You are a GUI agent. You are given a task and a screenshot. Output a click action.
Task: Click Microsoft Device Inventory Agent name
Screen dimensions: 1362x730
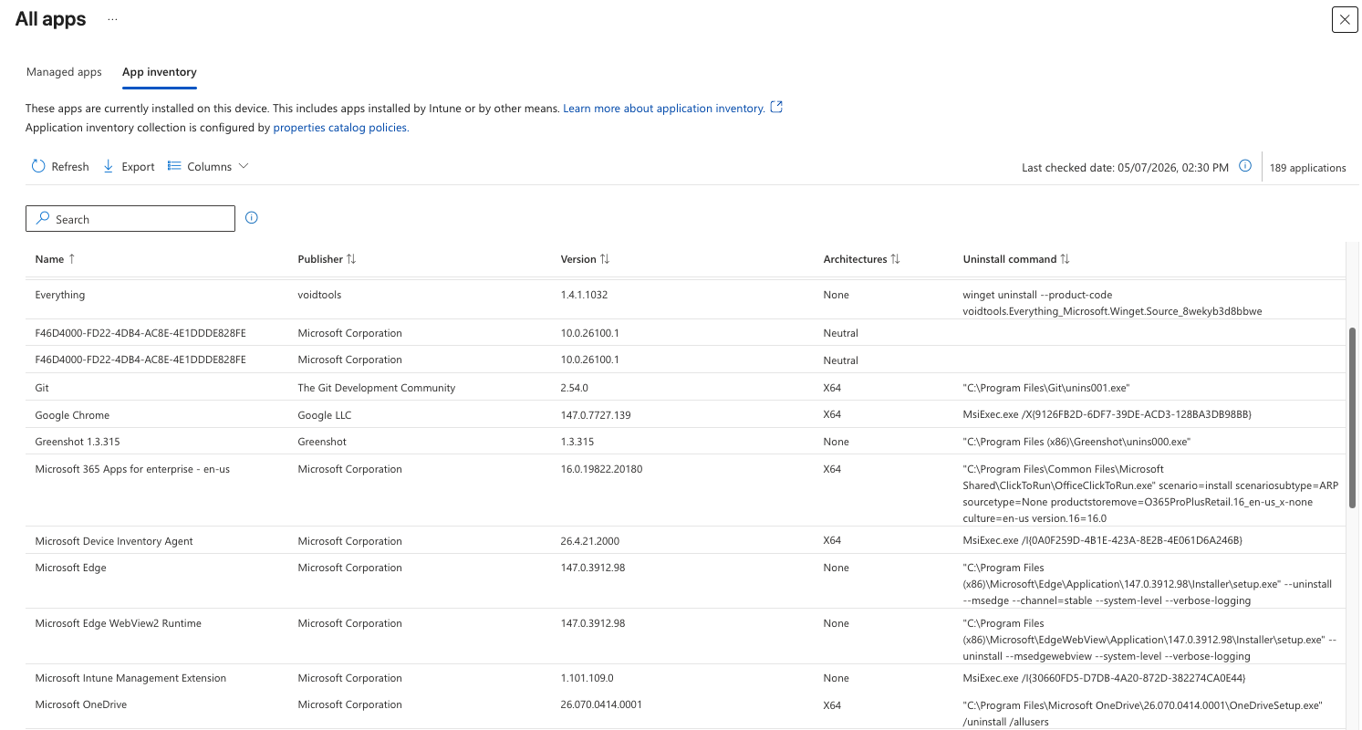(114, 541)
